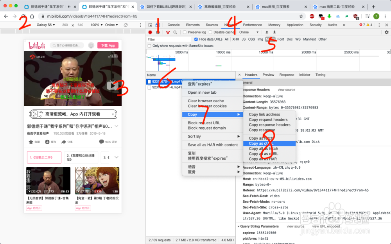Click the bilibili logo
Image resolution: width=391 pixels, height=244 pixels.
37,45
